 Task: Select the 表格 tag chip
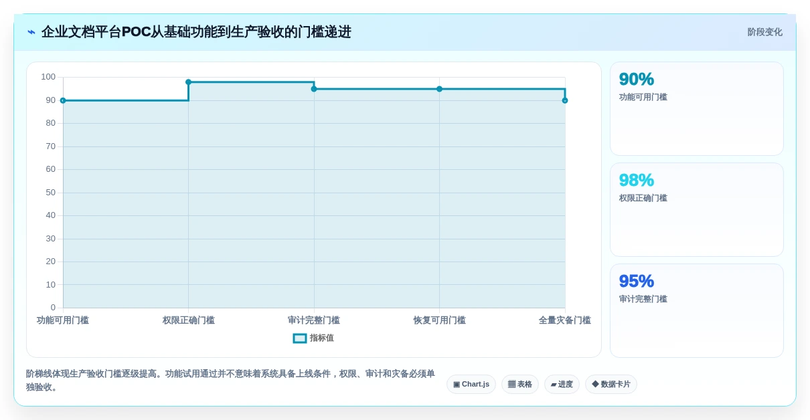[x=520, y=385]
